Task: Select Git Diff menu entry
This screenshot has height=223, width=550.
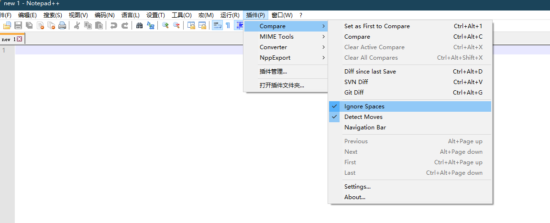Action: [410, 93]
